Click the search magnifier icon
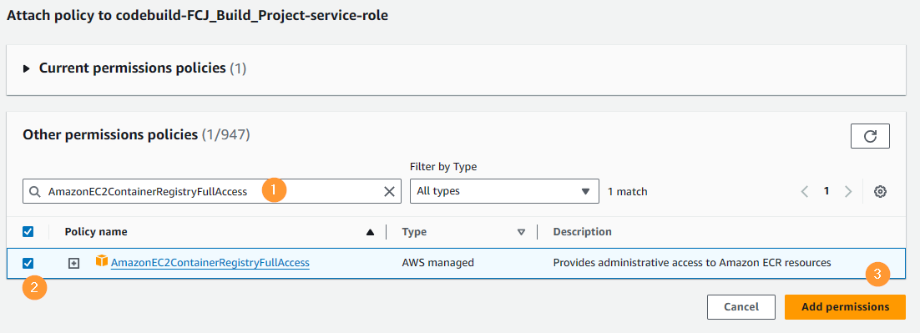The height and width of the screenshot is (333, 920). tap(35, 192)
